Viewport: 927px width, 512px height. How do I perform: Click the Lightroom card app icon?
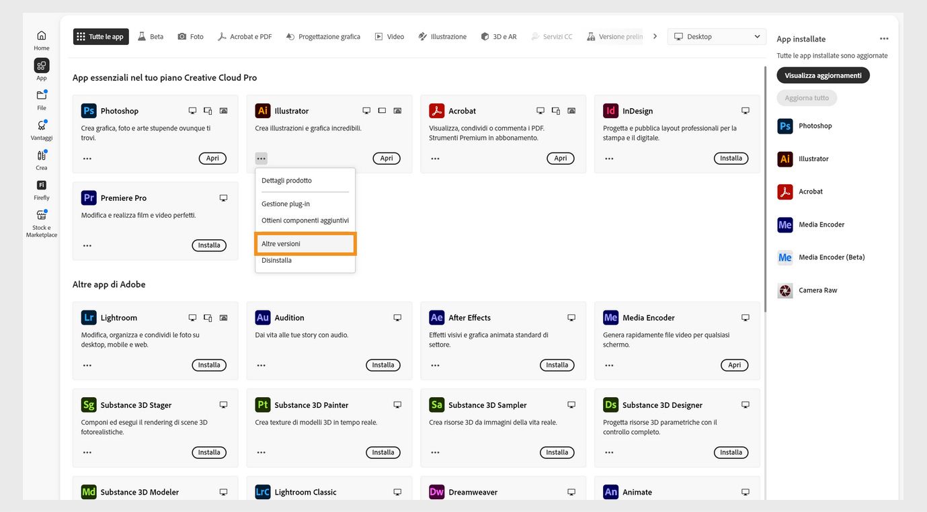point(89,318)
